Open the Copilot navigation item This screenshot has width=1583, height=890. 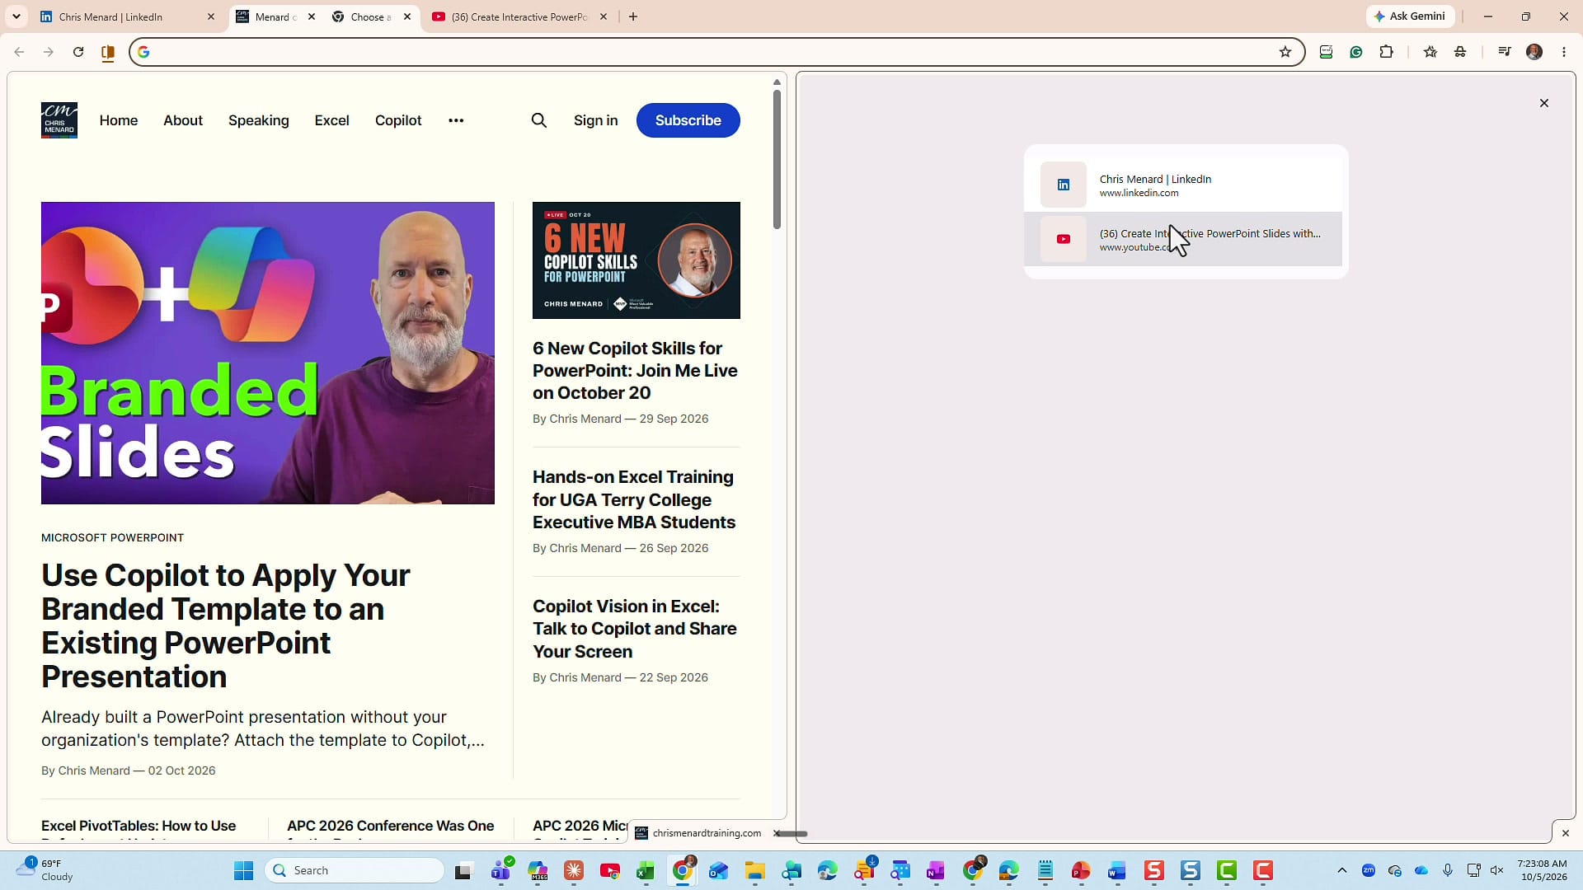pos(398,120)
